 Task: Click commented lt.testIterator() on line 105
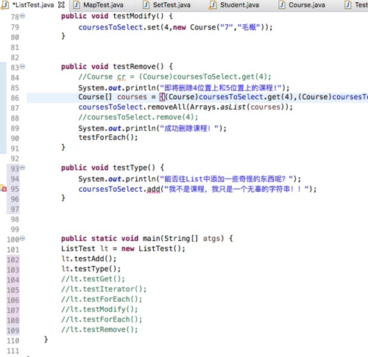(x=104, y=289)
